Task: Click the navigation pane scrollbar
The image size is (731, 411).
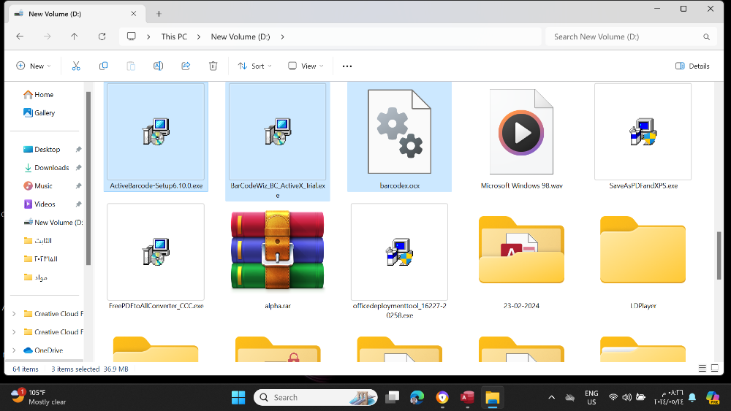Action: click(88, 178)
